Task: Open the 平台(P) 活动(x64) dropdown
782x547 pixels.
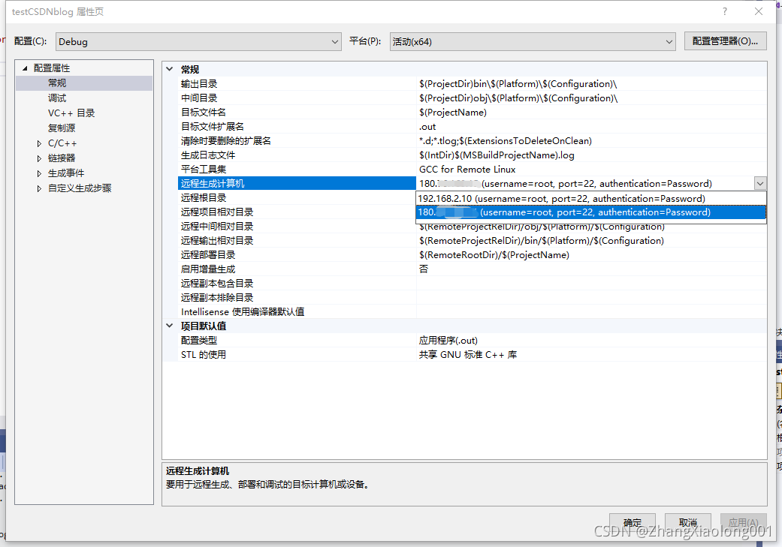Action: [x=533, y=42]
